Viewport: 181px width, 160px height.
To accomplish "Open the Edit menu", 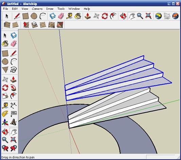I will point(15,9).
